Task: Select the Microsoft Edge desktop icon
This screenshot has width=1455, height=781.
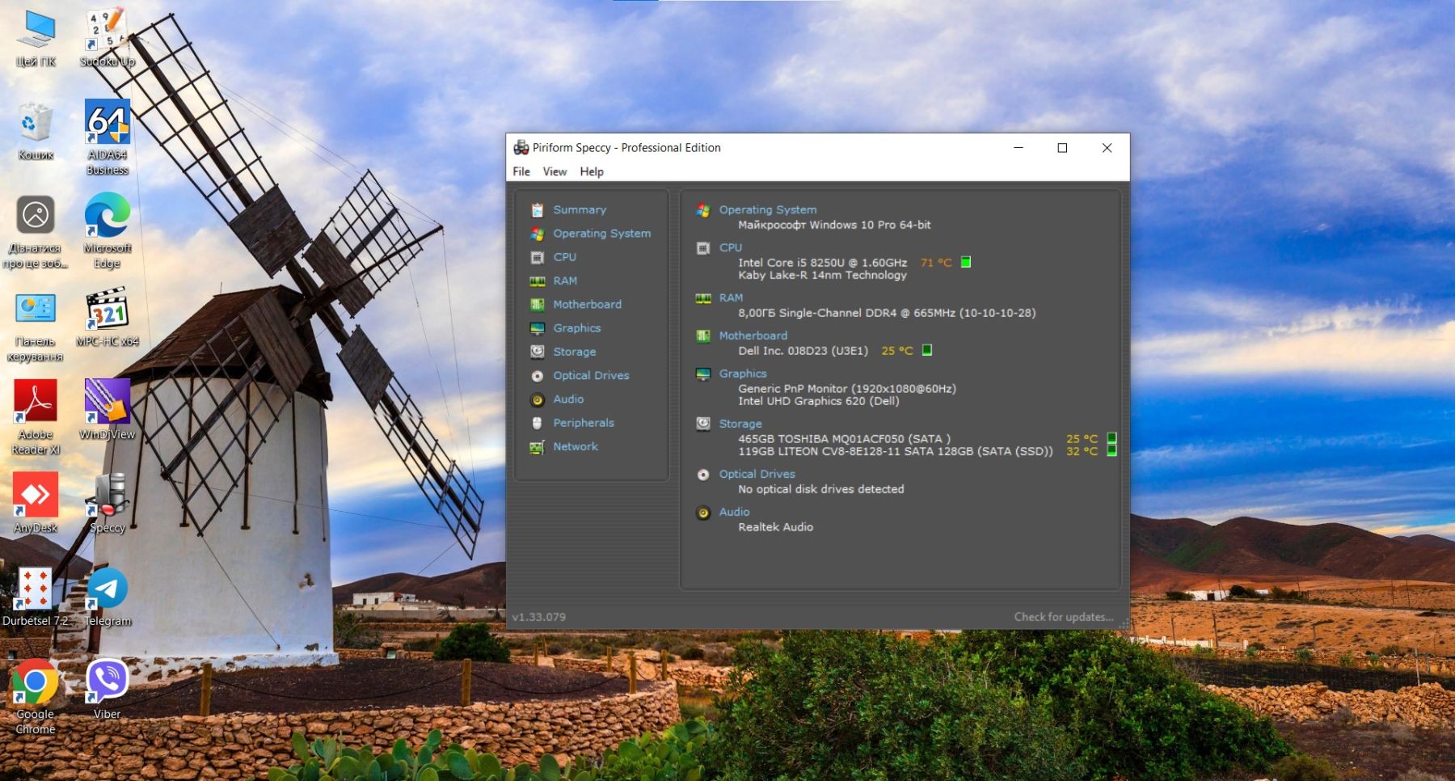Action: pos(108,230)
